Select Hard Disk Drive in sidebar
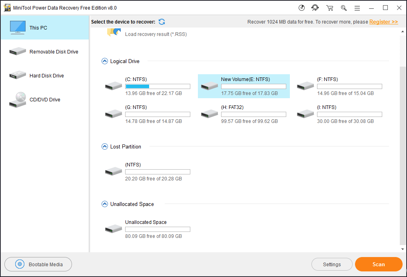Image resolution: width=407 pixels, height=277 pixels. 45,75
